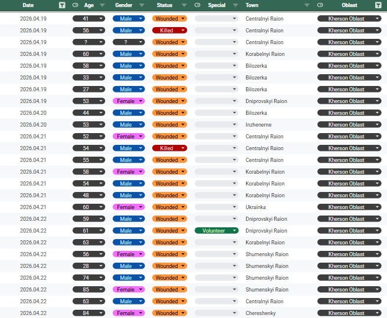
Task: Open the Female gender chip in the age 52 row
Action: tap(129, 137)
